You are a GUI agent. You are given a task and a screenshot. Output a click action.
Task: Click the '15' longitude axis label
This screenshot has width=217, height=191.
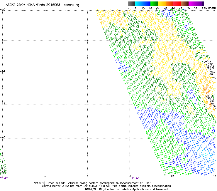click(x=215, y=176)
